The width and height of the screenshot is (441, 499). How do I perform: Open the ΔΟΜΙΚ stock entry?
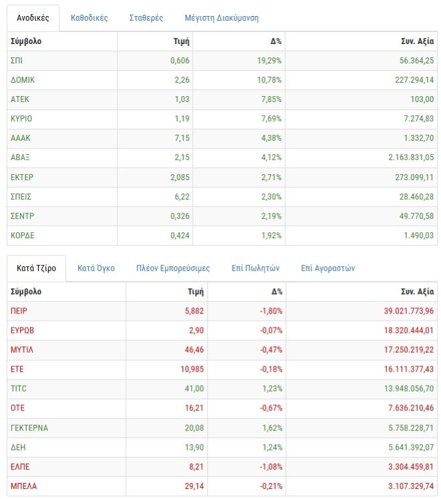click(x=23, y=80)
